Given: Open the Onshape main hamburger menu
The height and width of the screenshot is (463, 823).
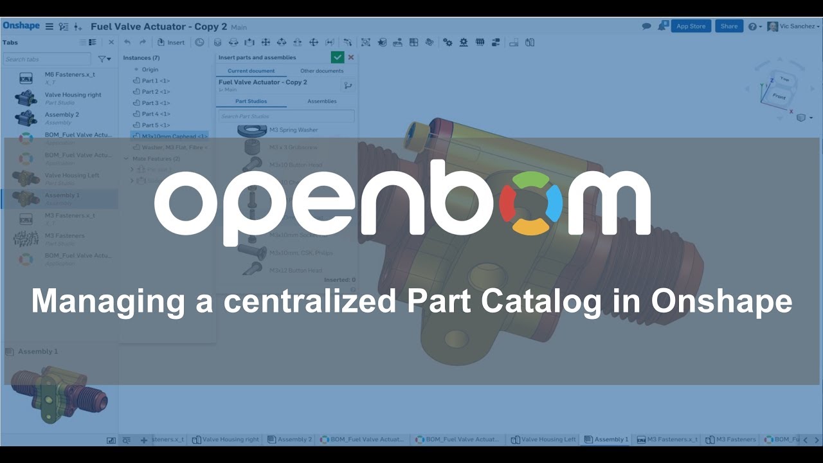Looking at the screenshot, I should coord(50,26).
